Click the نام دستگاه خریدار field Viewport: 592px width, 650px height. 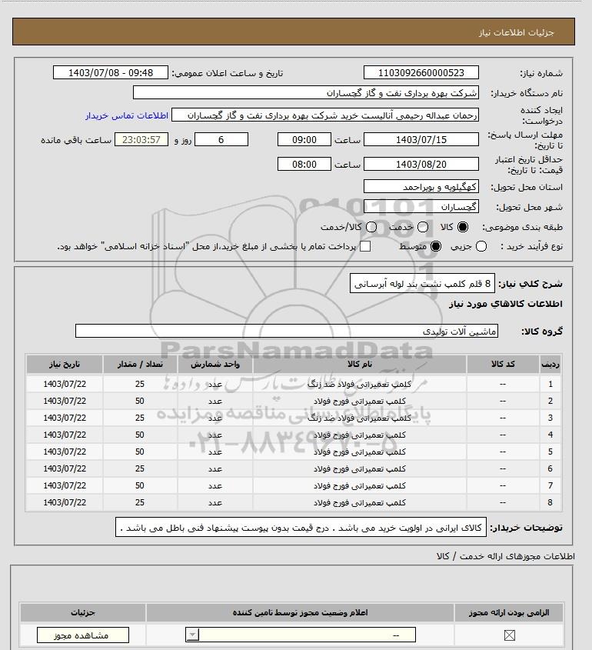[306, 92]
